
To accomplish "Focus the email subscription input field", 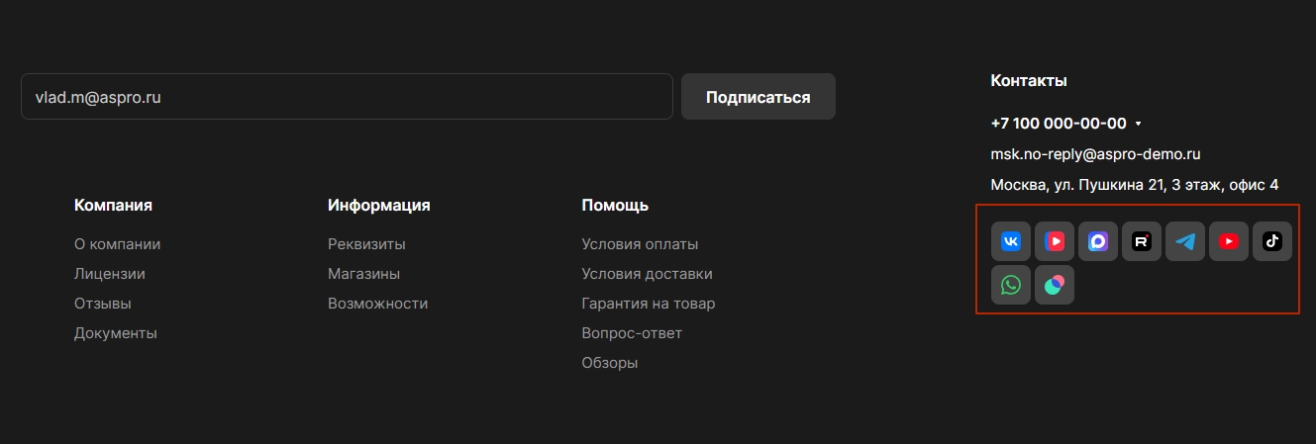I will [x=347, y=97].
